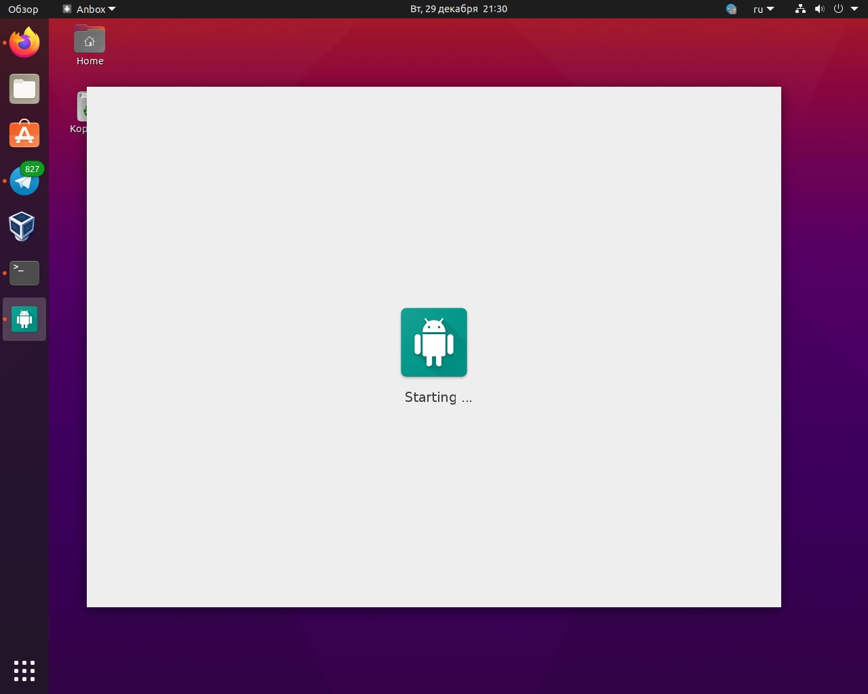The height and width of the screenshot is (694, 868).
Task: Click the network status tray icon
Action: point(800,9)
